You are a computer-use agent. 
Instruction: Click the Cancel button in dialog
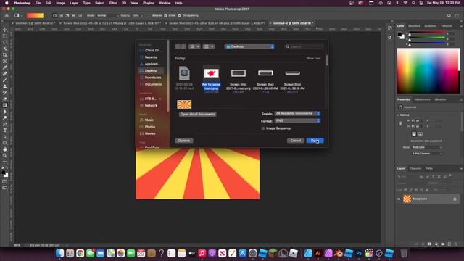click(295, 141)
